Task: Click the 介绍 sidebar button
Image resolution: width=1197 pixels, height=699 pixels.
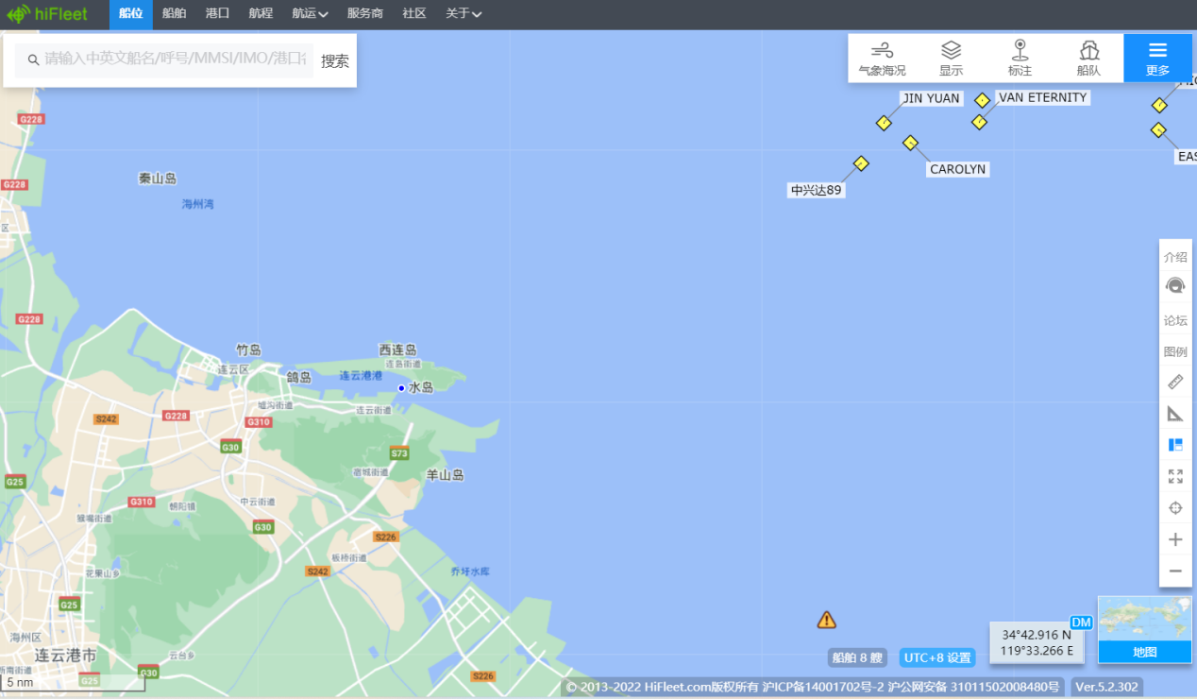Action: tap(1175, 257)
